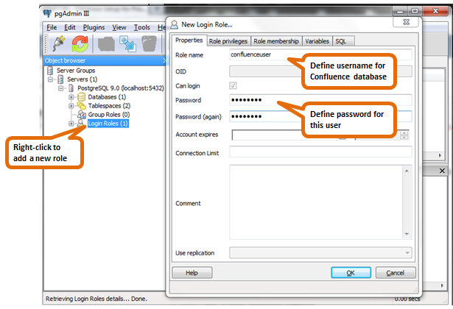
Task: Click the greyed OID field
Action: click(320, 71)
